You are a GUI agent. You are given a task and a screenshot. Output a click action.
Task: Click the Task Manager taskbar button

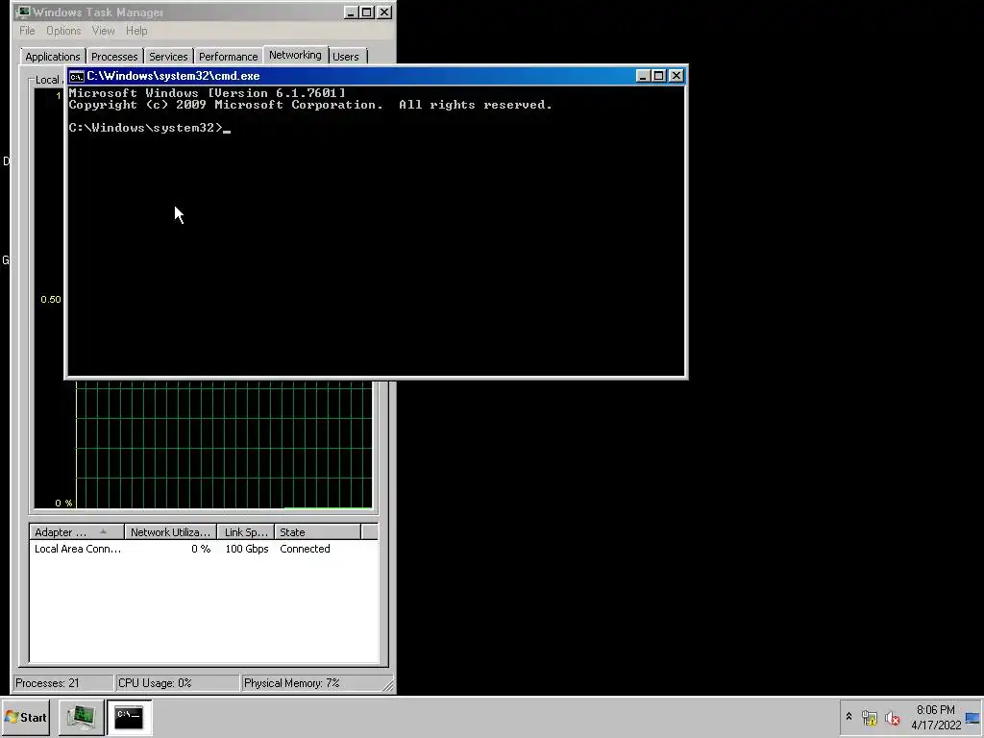82,717
